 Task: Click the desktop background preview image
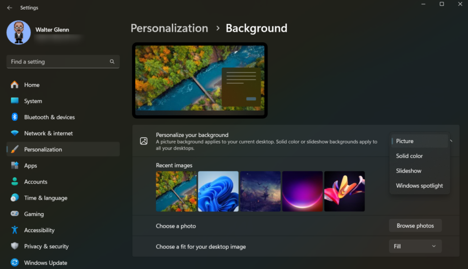coord(200,80)
